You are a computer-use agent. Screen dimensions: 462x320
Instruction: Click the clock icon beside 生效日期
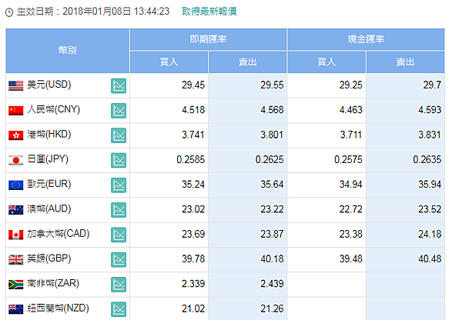pyautogui.click(x=9, y=12)
